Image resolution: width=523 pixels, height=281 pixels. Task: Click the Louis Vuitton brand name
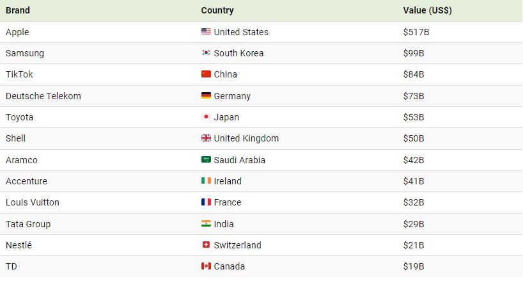point(32,202)
